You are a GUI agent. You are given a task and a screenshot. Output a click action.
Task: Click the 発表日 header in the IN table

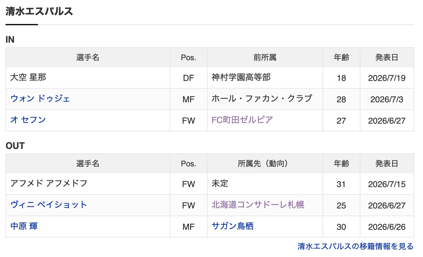(x=387, y=58)
